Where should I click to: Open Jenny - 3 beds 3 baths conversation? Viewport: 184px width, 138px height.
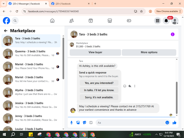coord(31,118)
